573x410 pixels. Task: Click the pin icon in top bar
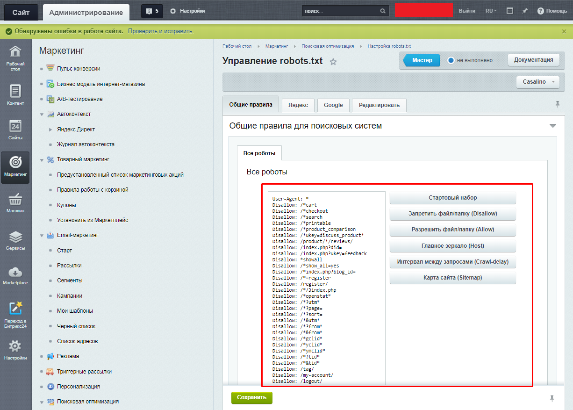coord(525,11)
